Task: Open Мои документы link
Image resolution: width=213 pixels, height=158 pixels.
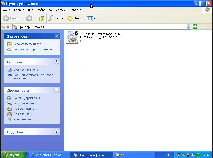Action: pyautogui.click(x=24, y=109)
